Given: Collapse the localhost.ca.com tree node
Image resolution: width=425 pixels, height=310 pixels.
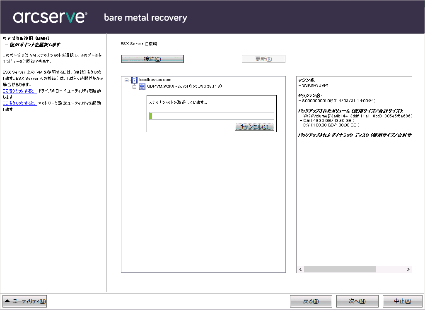Looking at the screenshot, I should (x=127, y=79).
